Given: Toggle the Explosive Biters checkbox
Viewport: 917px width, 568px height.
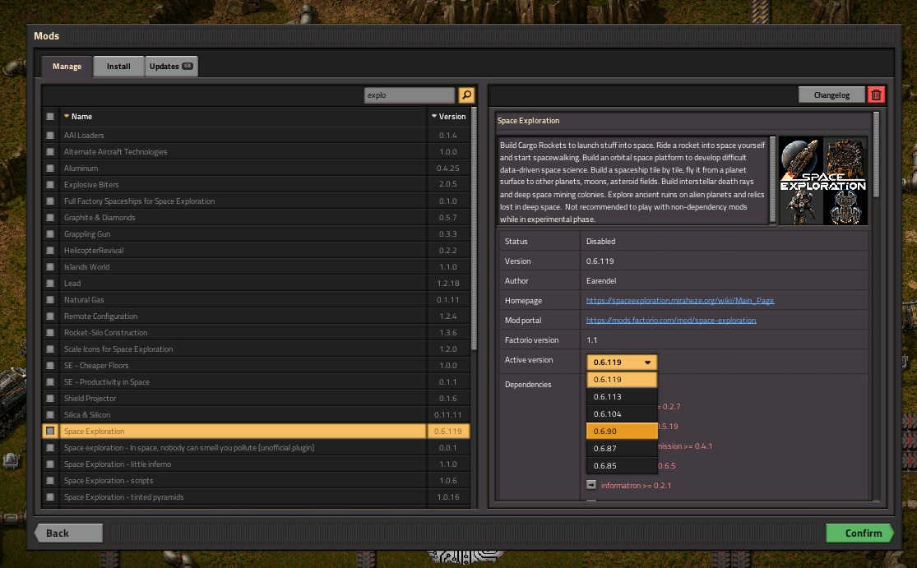Looking at the screenshot, I should coord(50,184).
